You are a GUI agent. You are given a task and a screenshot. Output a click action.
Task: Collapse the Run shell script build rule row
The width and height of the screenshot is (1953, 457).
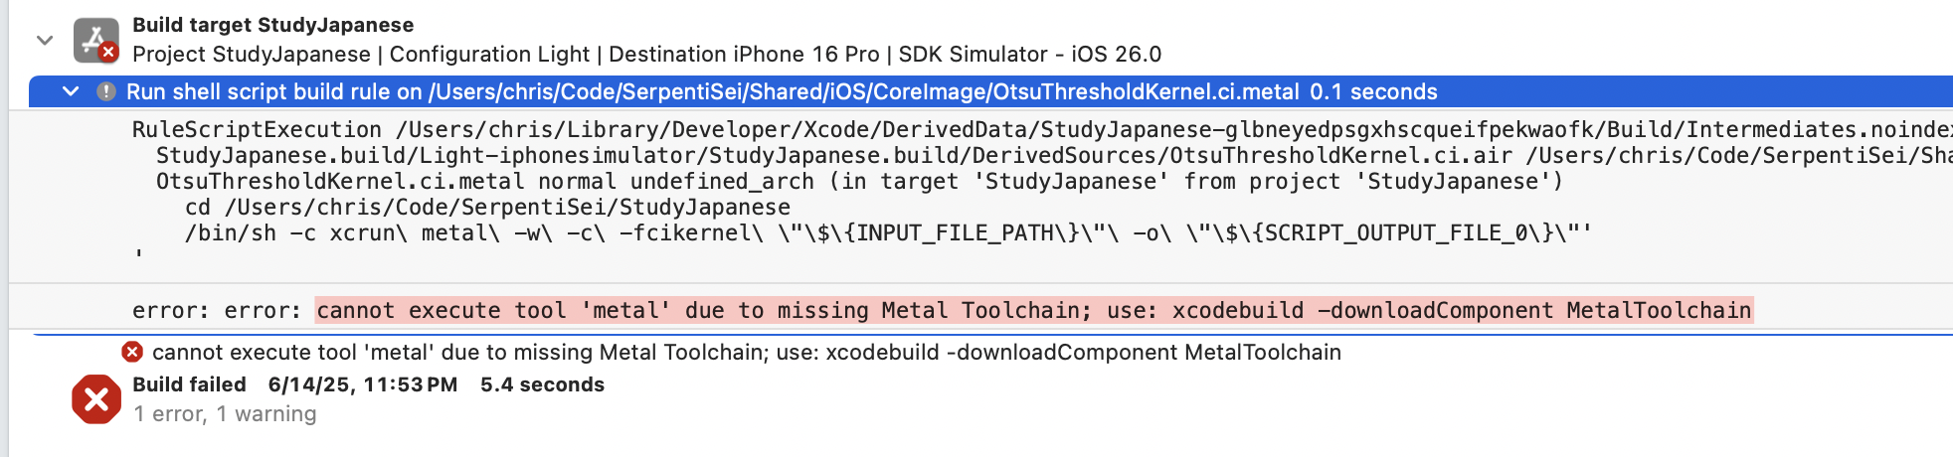tap(71, 91)
